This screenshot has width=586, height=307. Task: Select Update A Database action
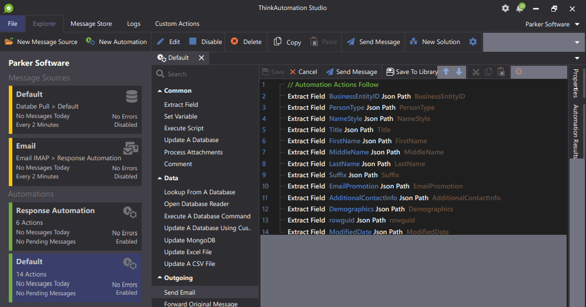192,140
